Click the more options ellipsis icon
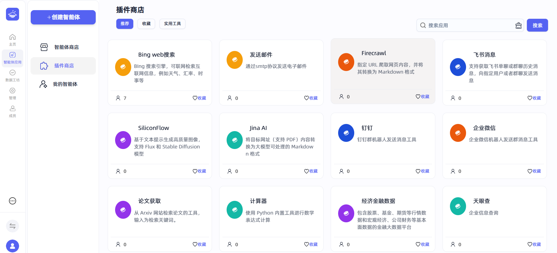557x253 pixels. click(x=13, y=201)
